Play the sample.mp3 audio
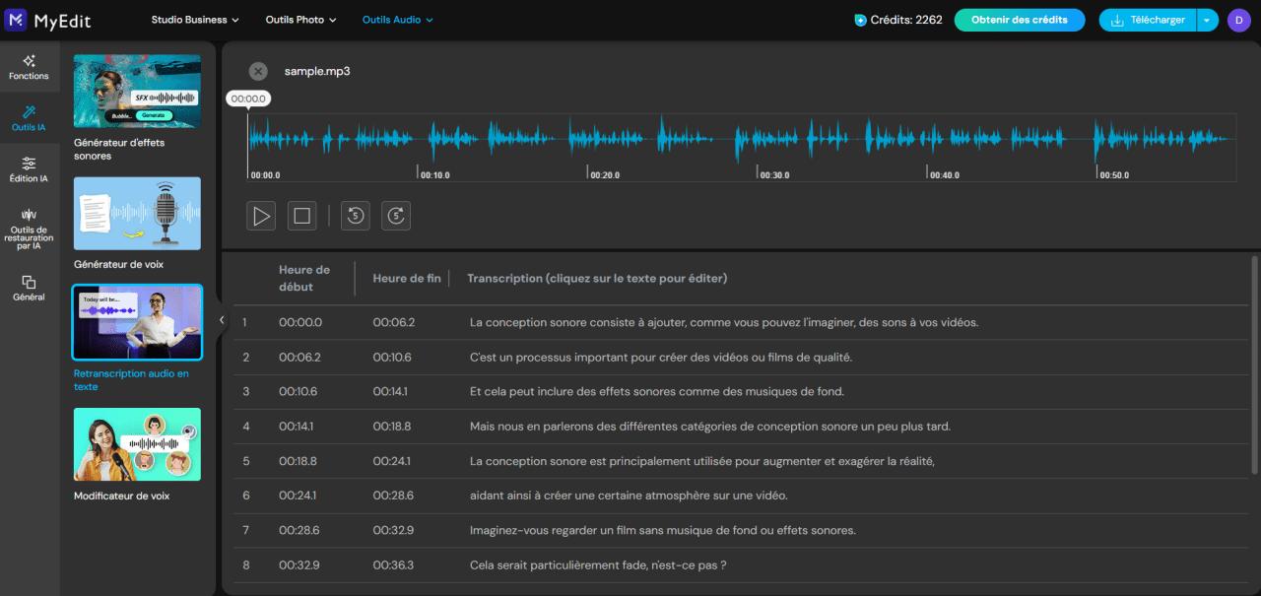 click(x=261, y=215)
